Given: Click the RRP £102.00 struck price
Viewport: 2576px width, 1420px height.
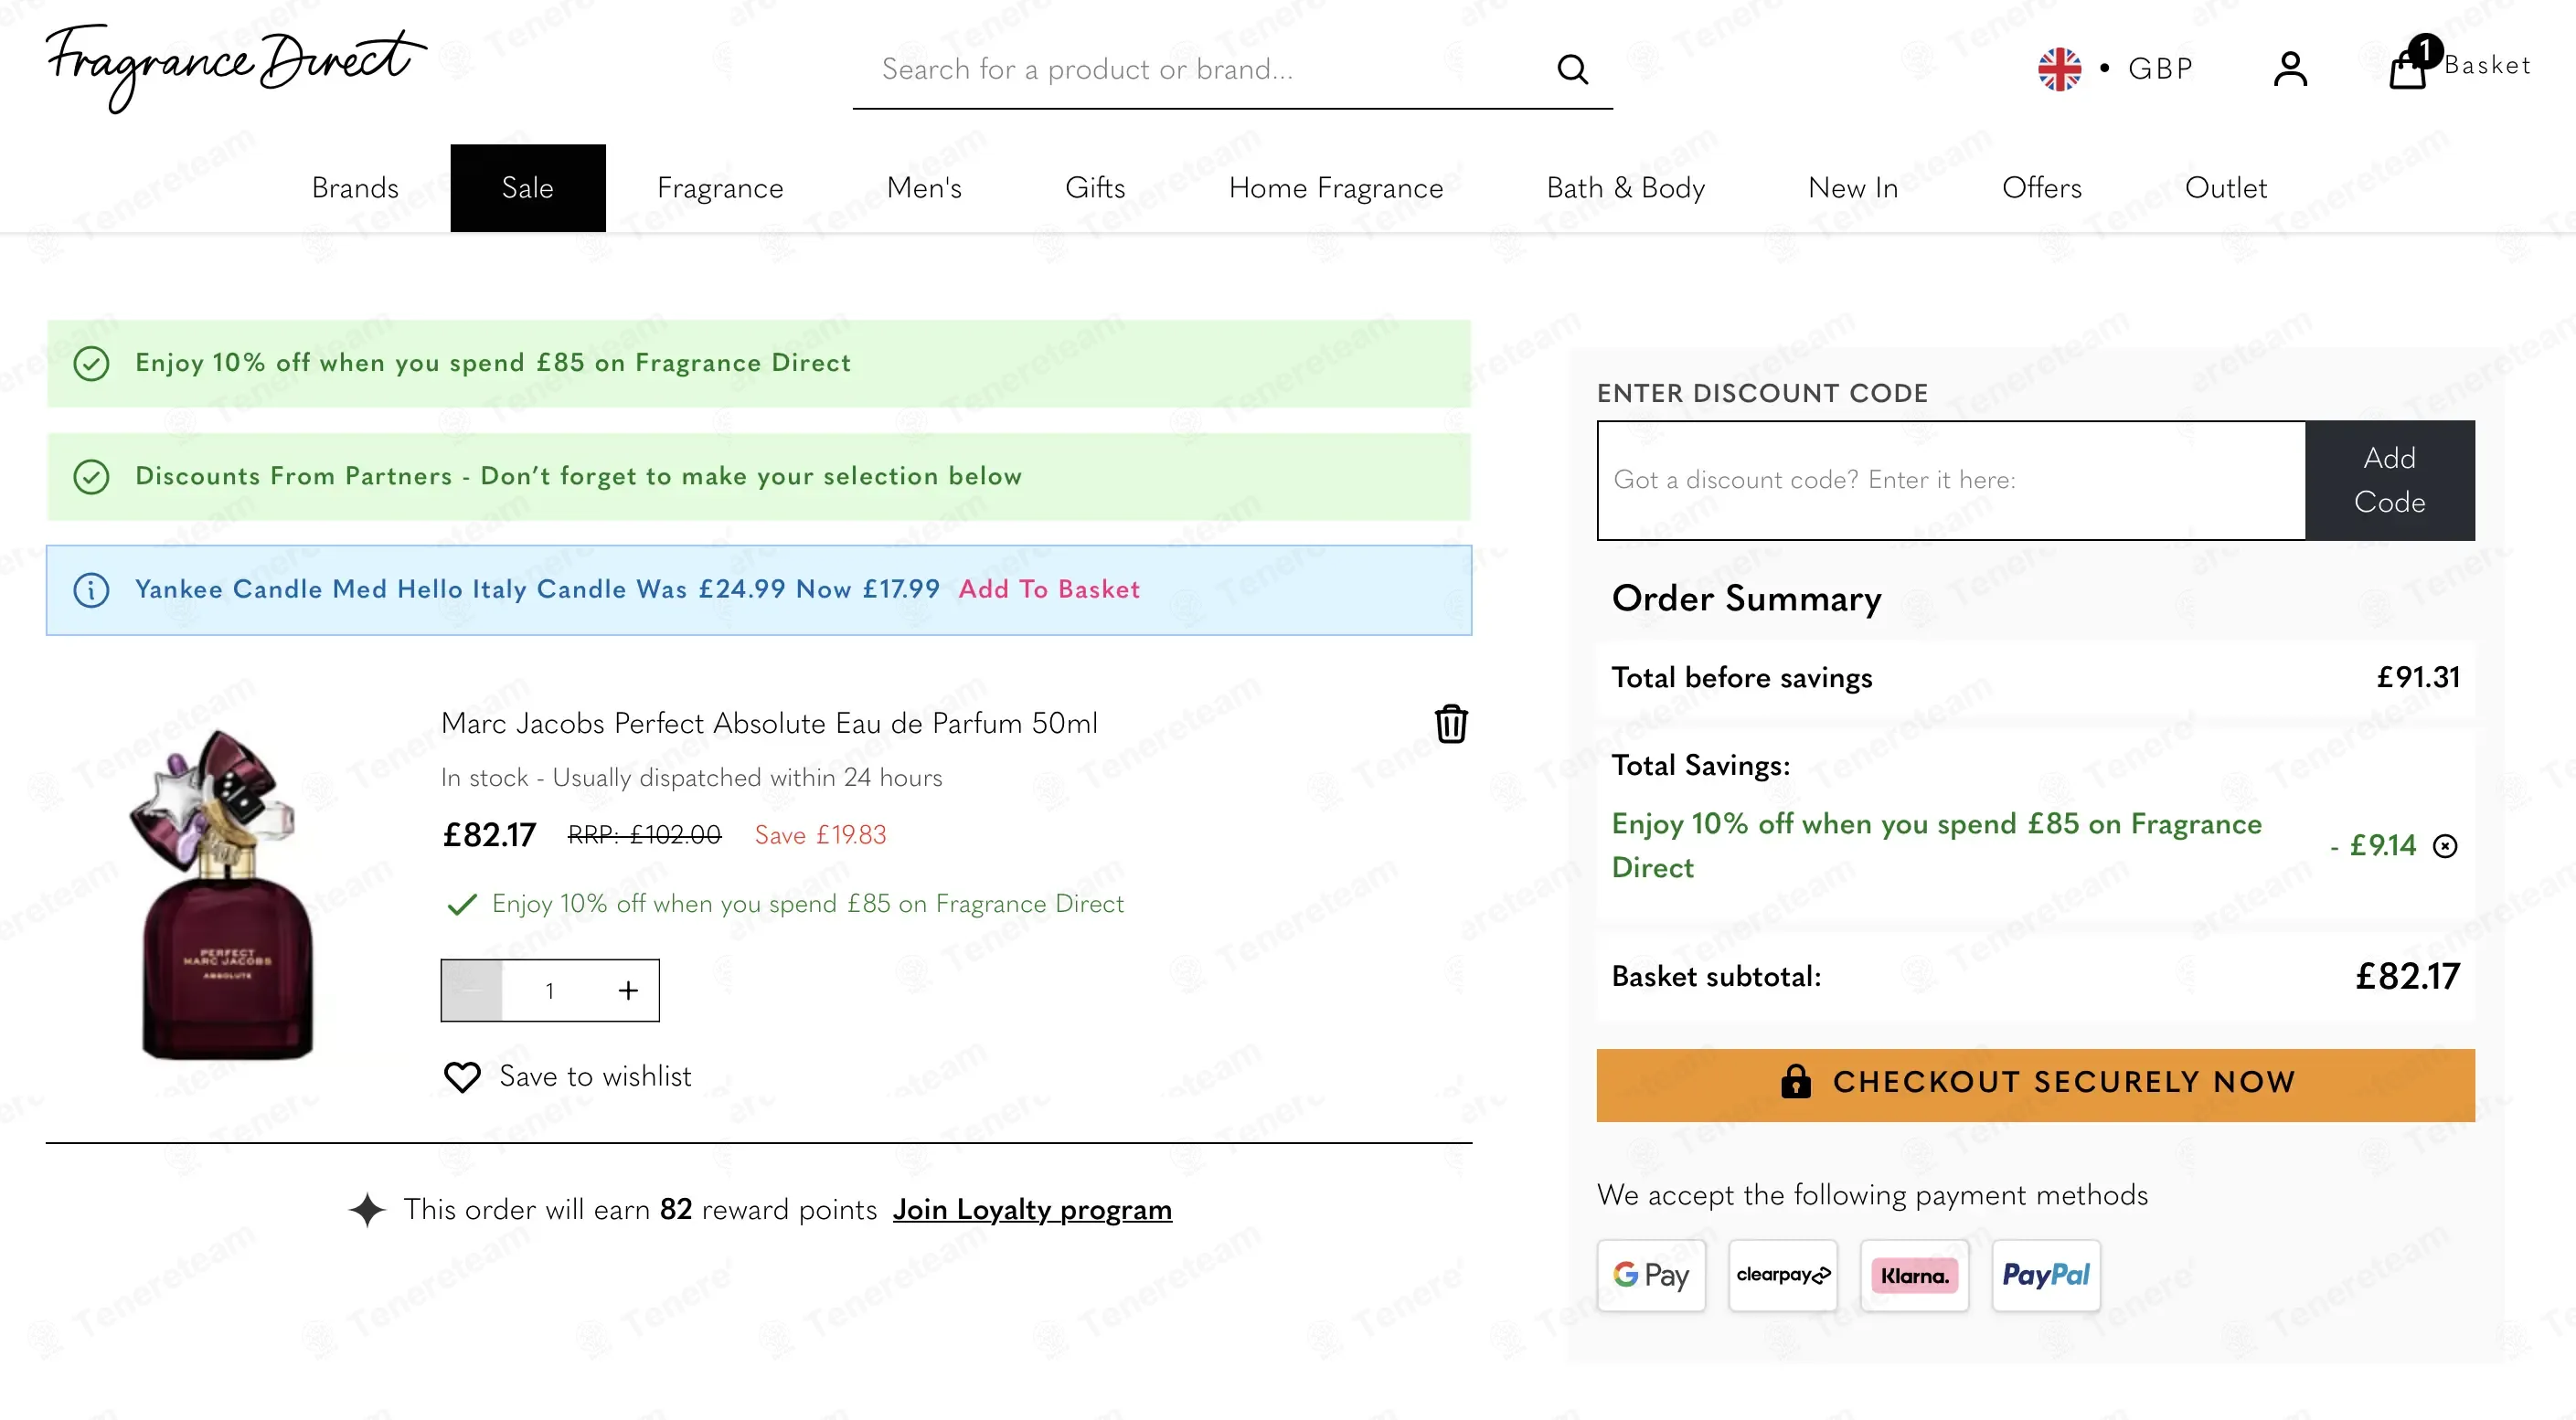Looking at the screenshot, I should (x=644, y=834).
